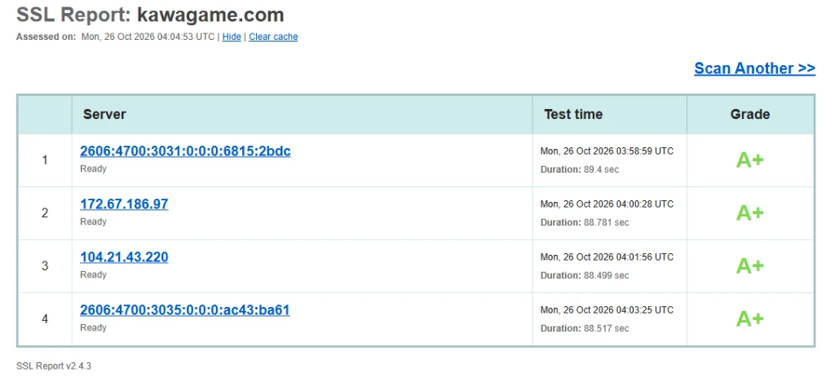Click the Hide link
Viewport: 835px width, 381px height.
point(231,37)
